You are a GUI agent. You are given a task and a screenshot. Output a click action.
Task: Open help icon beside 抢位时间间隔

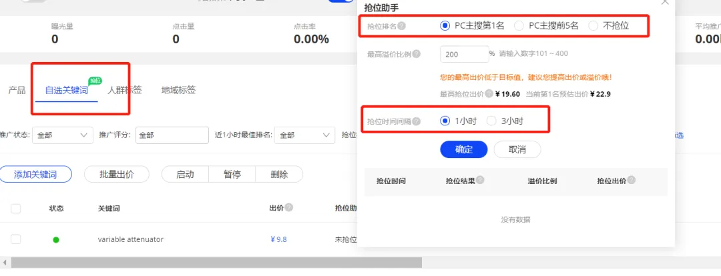(416, 121)
